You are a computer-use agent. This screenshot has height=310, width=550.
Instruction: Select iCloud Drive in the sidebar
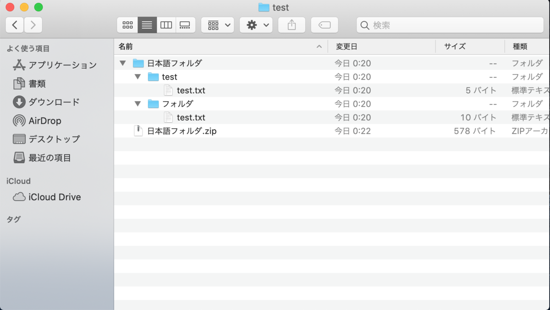pyautogui.click(x=53, y=197)
